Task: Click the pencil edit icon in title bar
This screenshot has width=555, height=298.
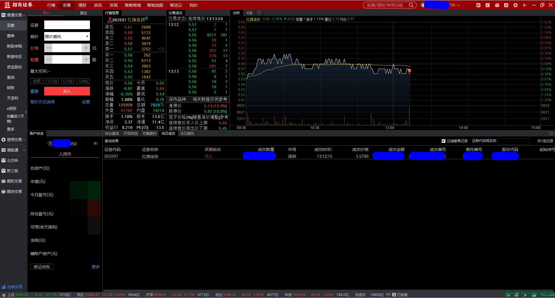Action: 488,5
